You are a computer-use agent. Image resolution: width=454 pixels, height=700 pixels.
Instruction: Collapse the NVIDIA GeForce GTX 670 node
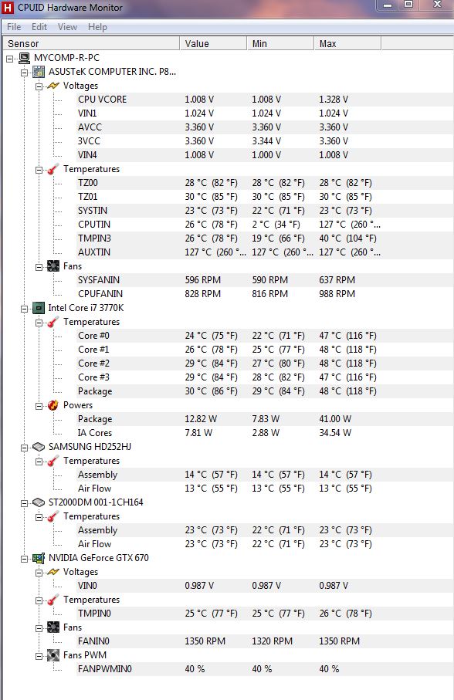click(x=25, y=558)
